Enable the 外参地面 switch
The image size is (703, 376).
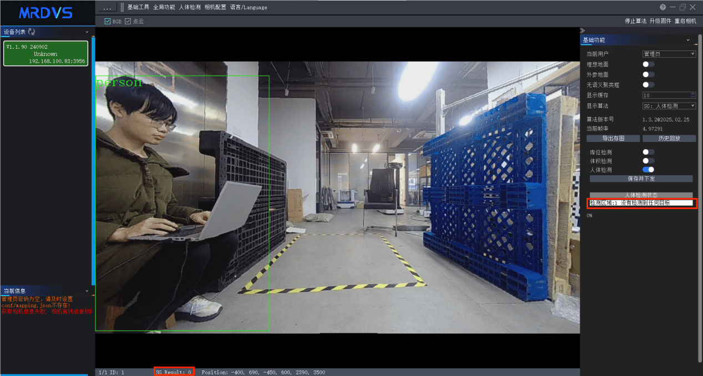pyautogui.click(x=648, y=74)
